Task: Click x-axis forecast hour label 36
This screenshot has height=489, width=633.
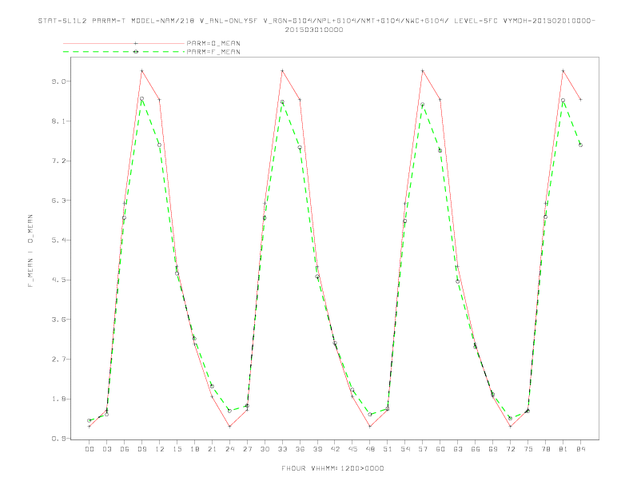Action: point(300,449)
